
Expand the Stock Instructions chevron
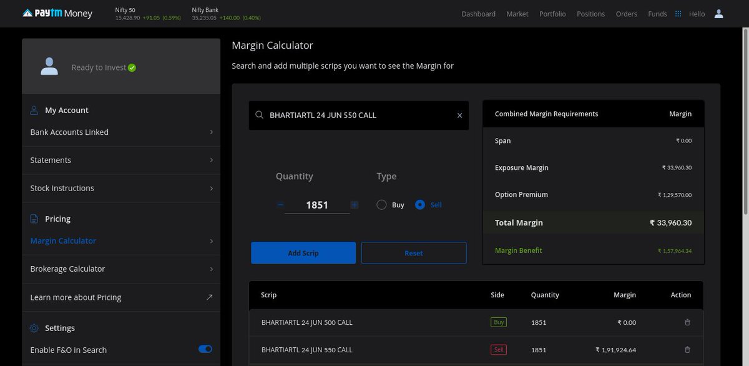[x=211, y=189]
